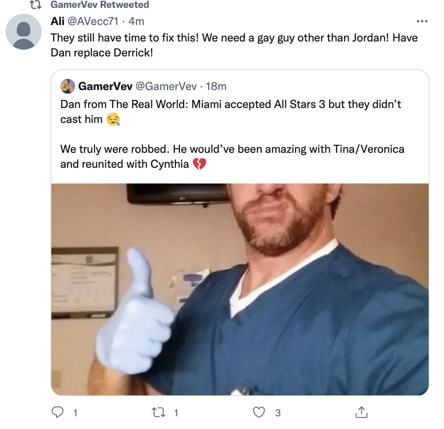Click GamerVev's name in quoted tweet
This screenshot has width=444, height=429.
point(105,86)
